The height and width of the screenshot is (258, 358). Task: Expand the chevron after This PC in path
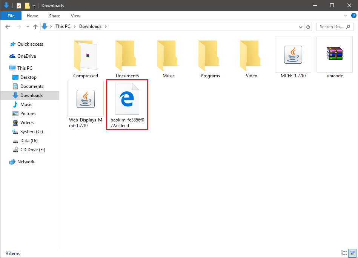click(75, 26)
